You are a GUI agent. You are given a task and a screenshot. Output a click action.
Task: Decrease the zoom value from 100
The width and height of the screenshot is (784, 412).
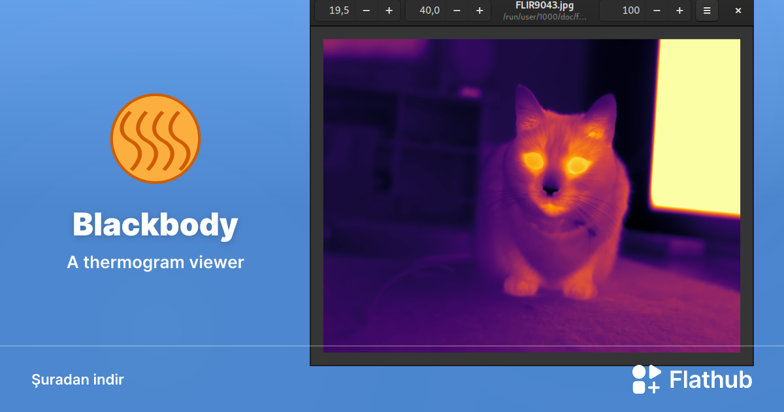click(657, 10)
